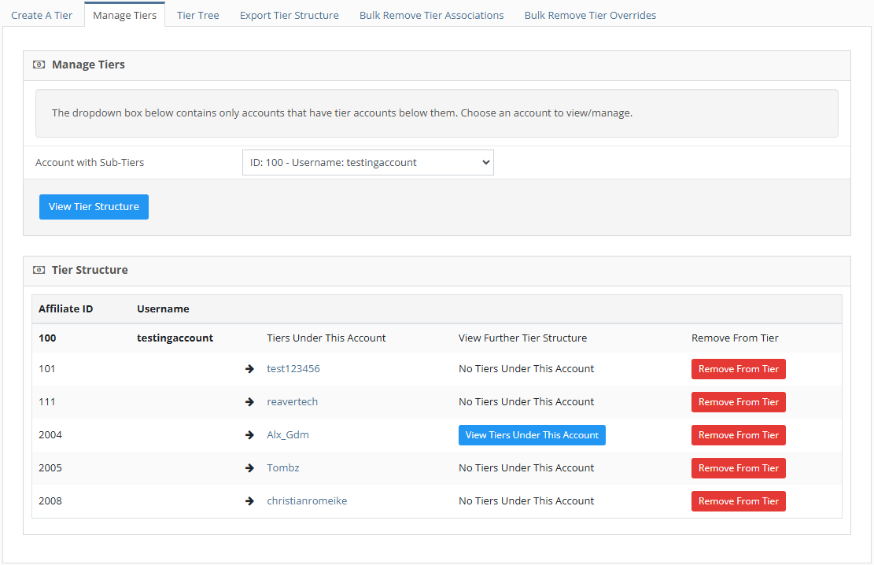Click the dropdown info message text
The height and width of the screenshot is (565, 874).
click(x=342, y=113)
